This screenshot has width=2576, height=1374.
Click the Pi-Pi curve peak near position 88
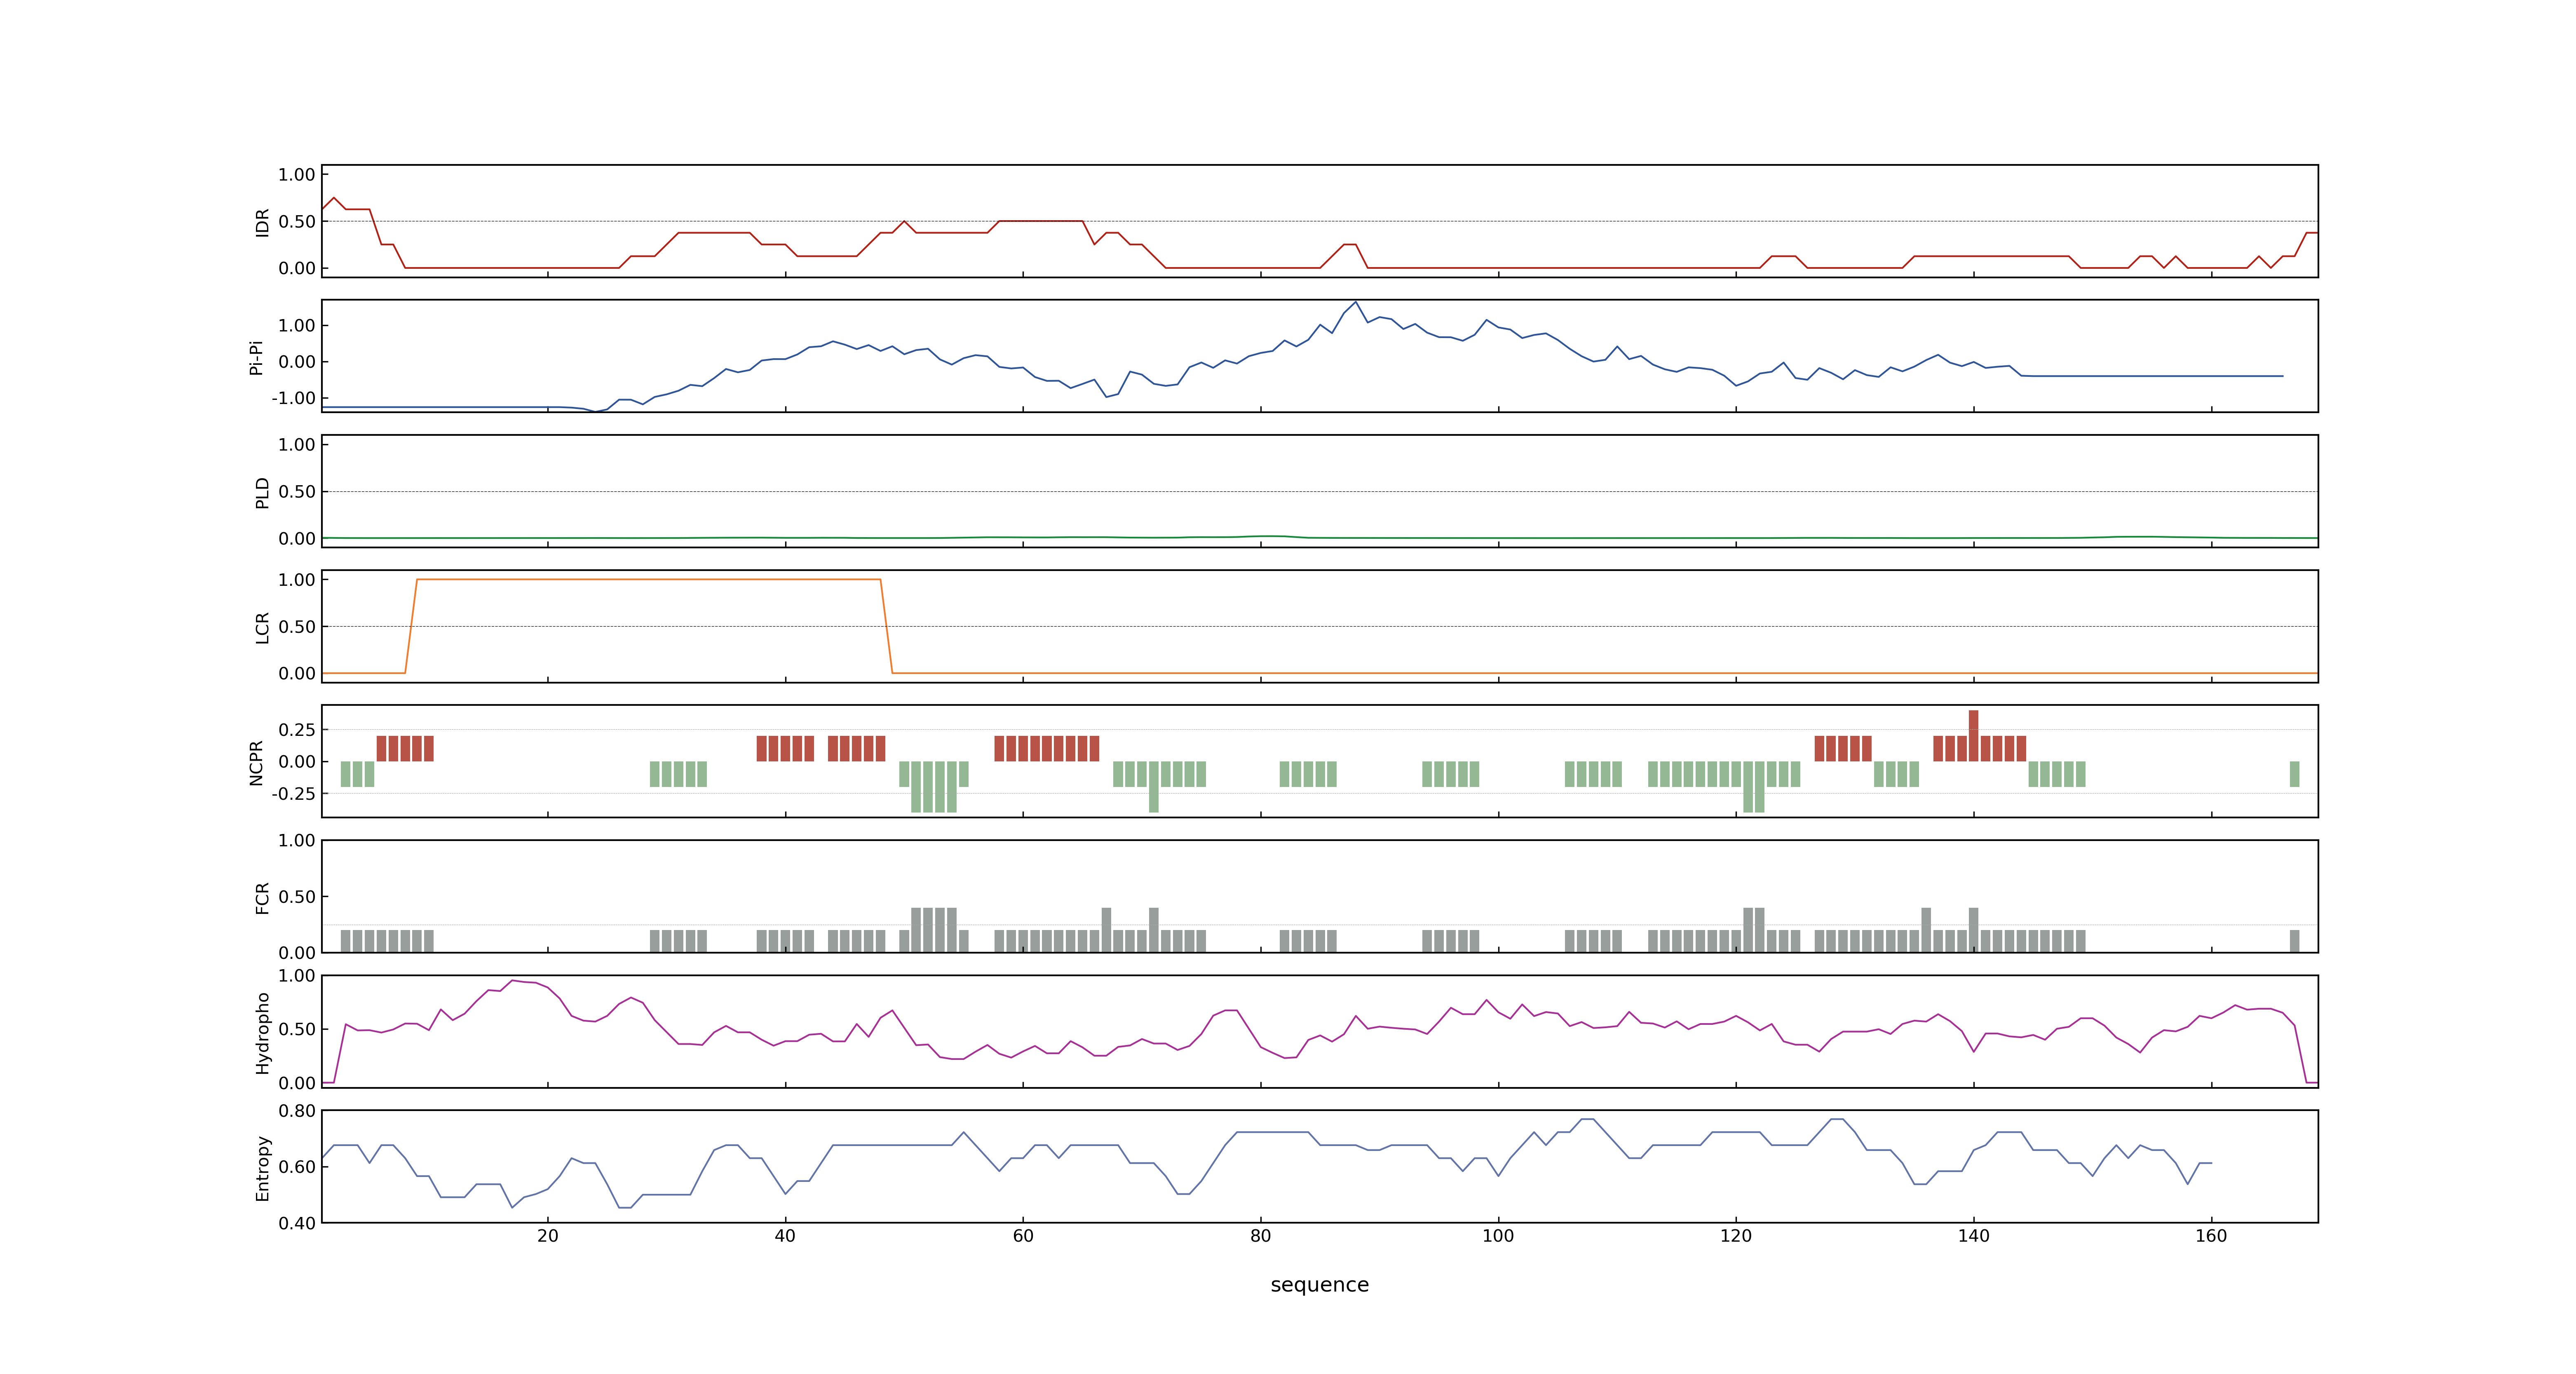1355,303
